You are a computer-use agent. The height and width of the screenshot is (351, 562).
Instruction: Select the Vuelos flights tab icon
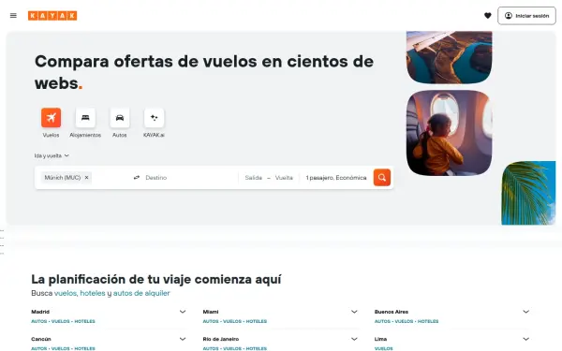51,118
